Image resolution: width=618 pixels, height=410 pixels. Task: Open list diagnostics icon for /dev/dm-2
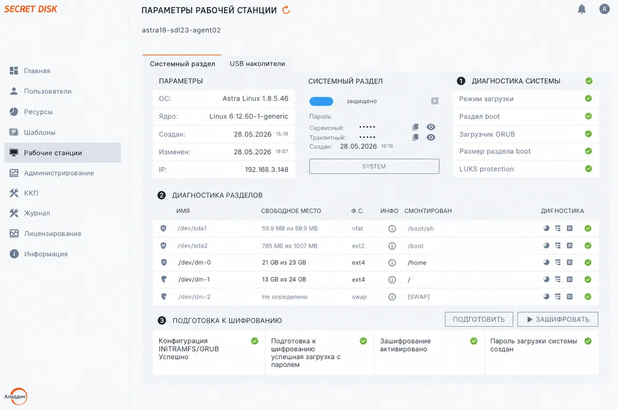click(x=569, y=297)
